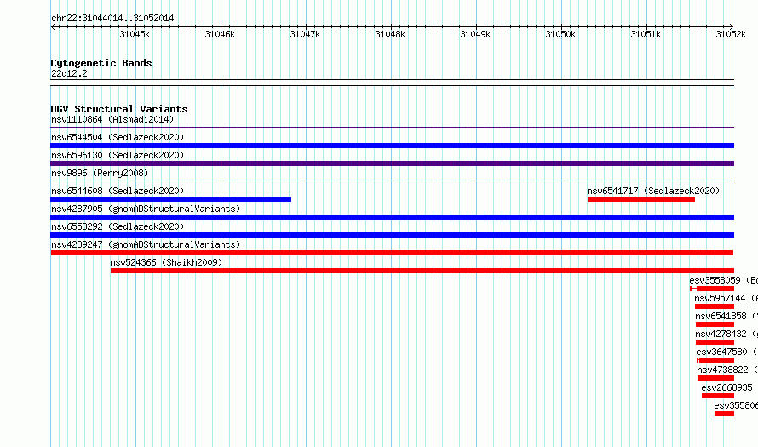Open variant nsv9896 (Perry2008) label
Viewport: 758px width, 447px height.
coord(100,173)
